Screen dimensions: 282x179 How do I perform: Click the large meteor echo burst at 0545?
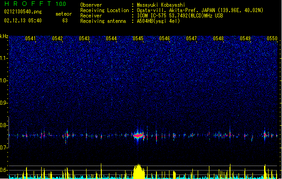pos(139,136)
